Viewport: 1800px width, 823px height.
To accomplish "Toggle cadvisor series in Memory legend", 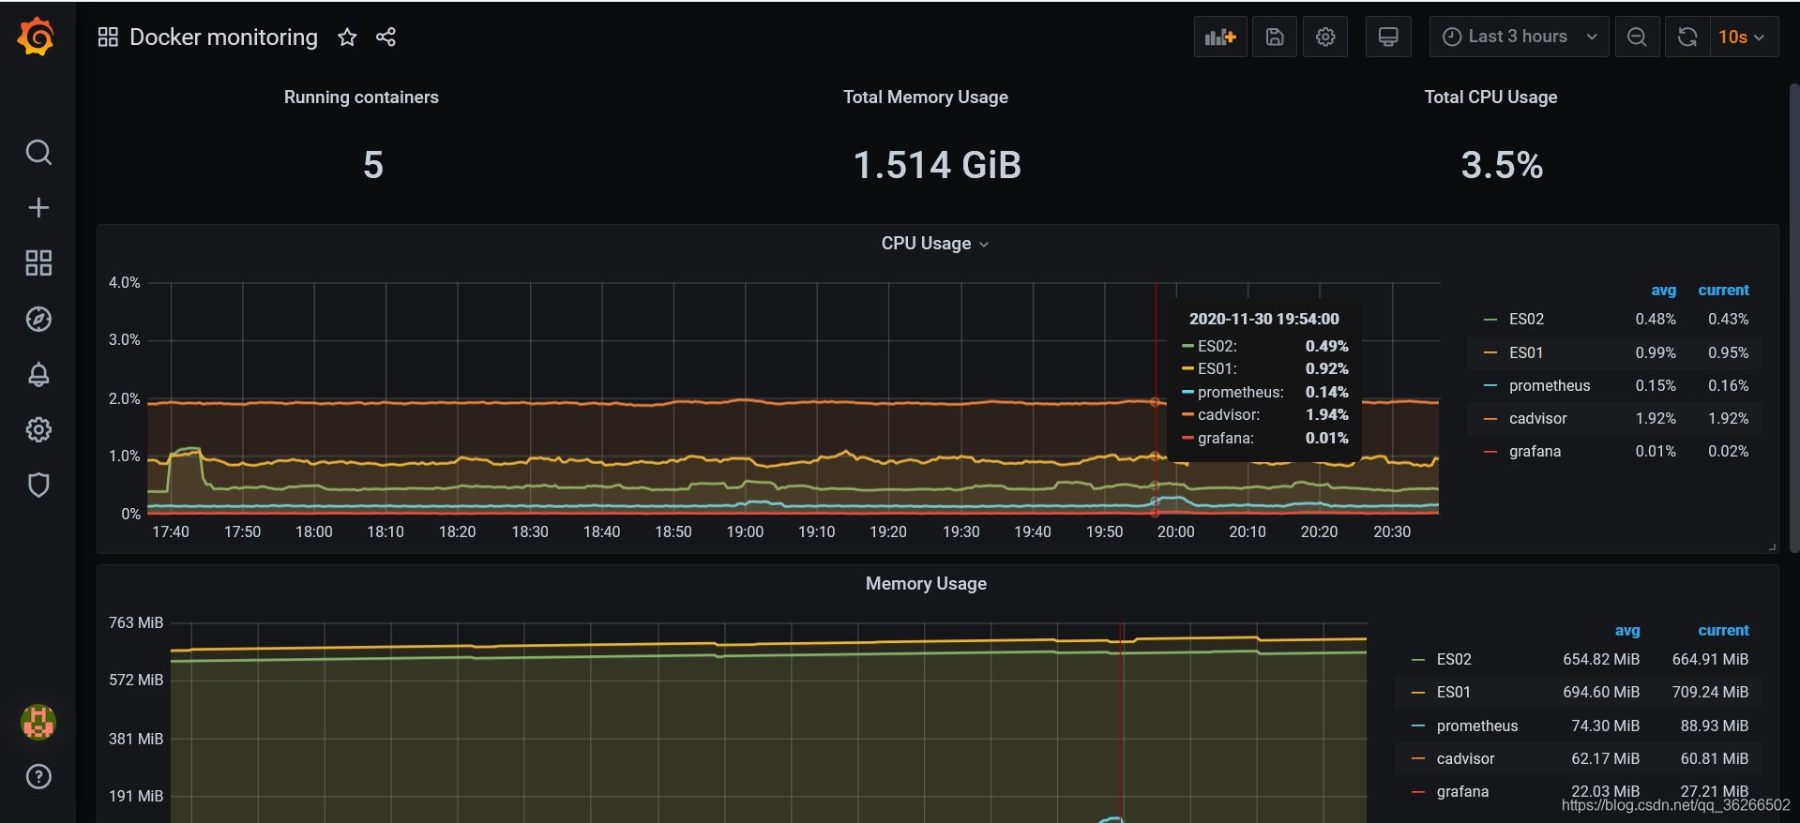I will (x=1465, y=759).
